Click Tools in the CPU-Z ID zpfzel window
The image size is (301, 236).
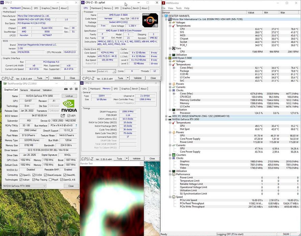(x=120, y=78)
